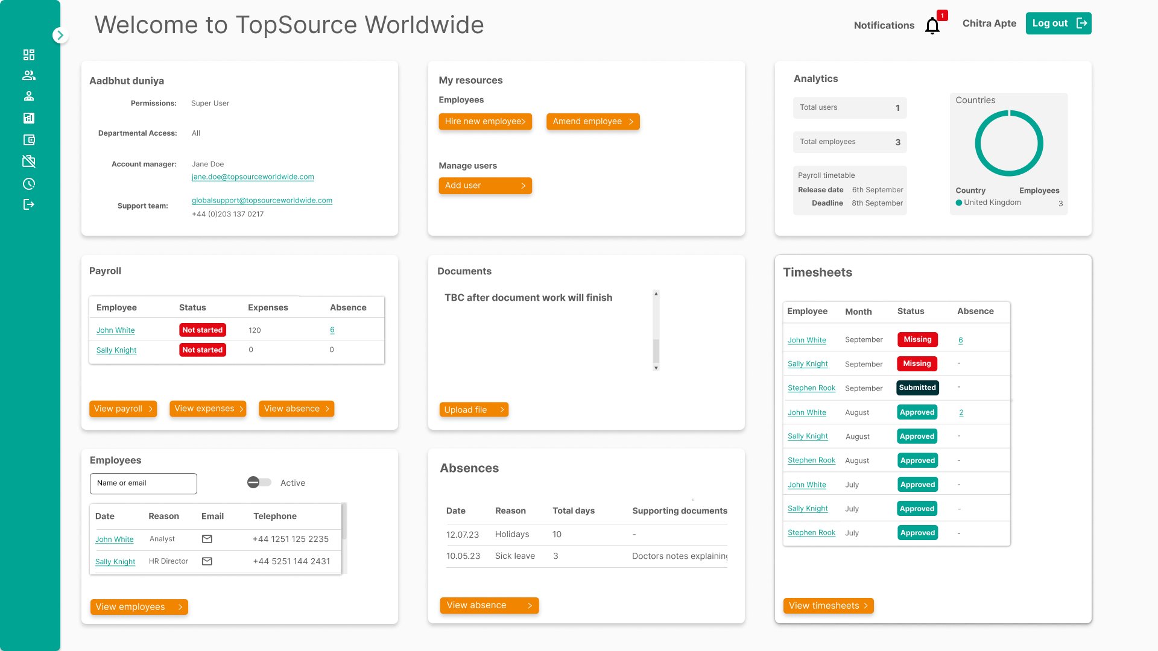This screenshot has width=1158, height=651.
Task: Click 8th September deadline value
Action: [x=877, y=203]
